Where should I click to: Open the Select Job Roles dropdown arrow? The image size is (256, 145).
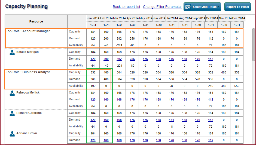click(x=218, y=7)
